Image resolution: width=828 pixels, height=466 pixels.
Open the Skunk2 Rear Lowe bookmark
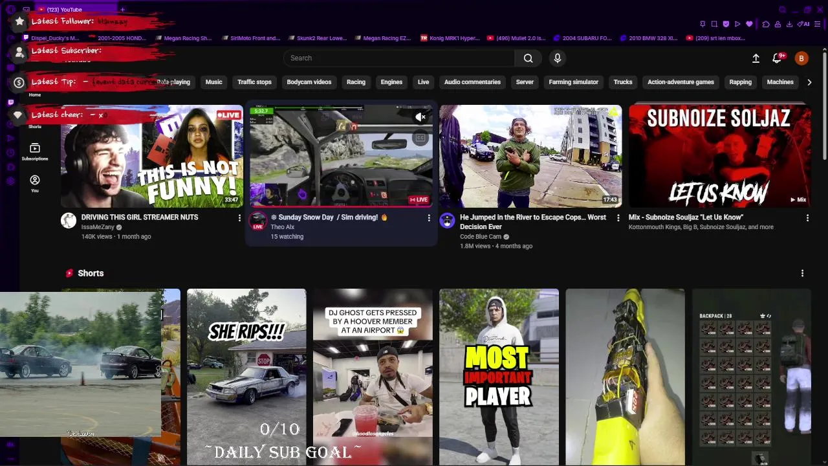coord(316,38)
